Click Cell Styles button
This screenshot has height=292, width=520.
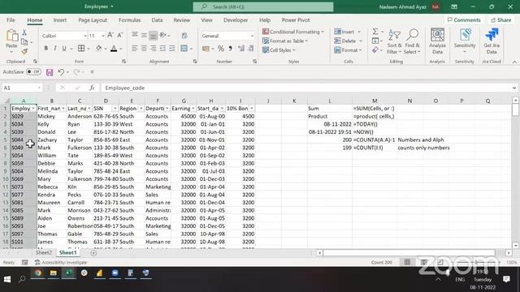(279, 50)
